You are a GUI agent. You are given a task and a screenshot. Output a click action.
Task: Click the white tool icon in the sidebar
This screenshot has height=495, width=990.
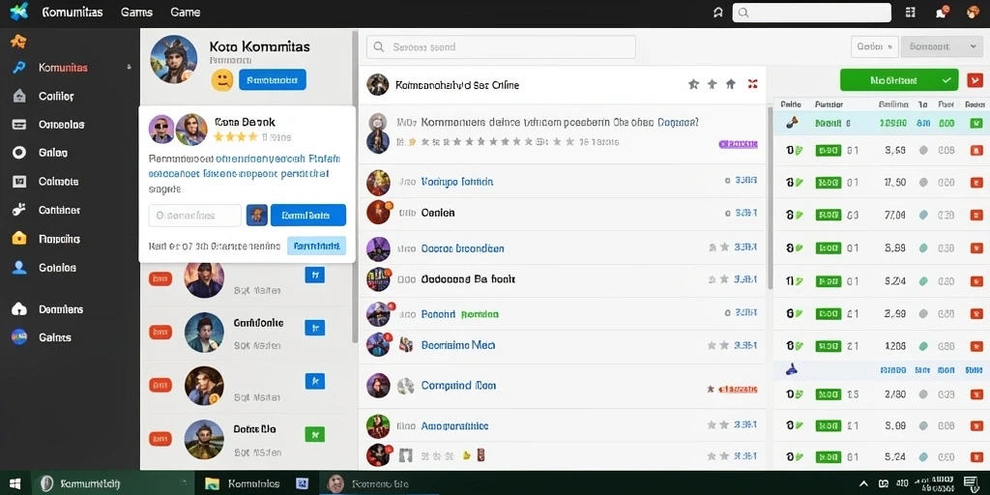19,210
